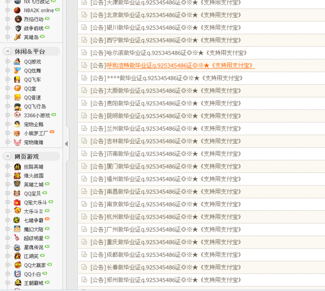Expand the QQ炫舞 tree node
Viewport: 325px width, 291px height.
[7, 70]
